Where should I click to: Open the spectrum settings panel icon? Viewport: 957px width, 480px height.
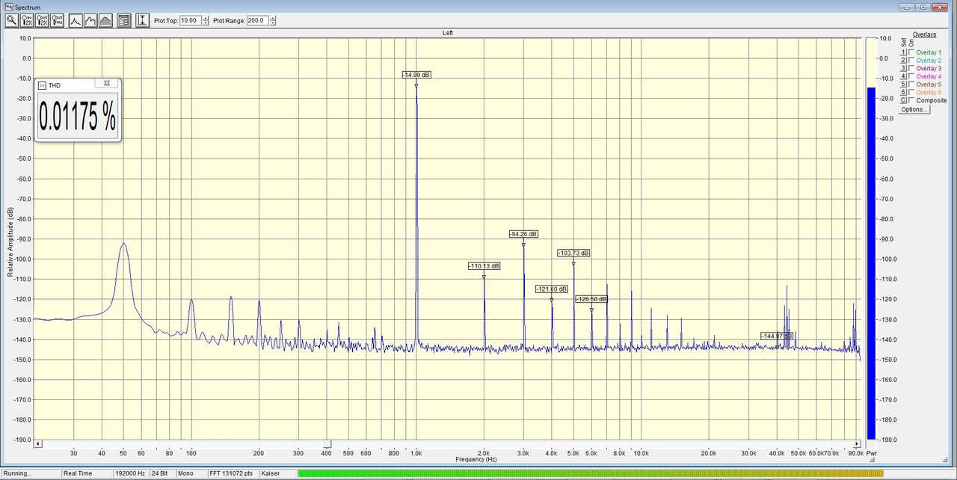[124, 21]
